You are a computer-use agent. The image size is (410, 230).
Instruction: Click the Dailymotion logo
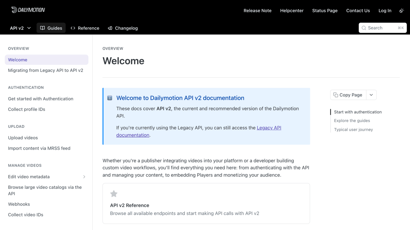(28, 10)
